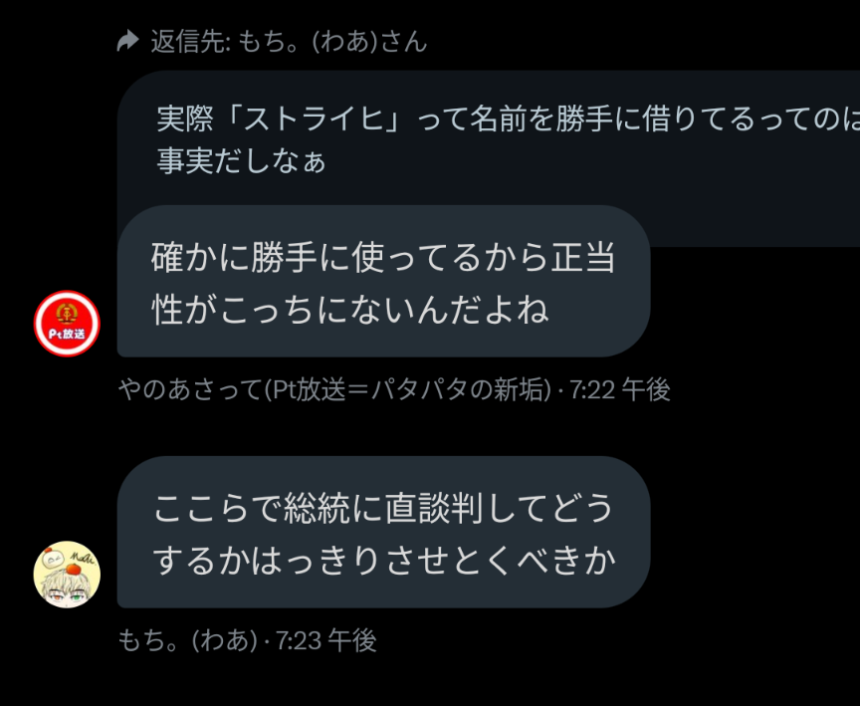Open the blond anime character avatar
Screen dimensions: 860x706
(x=67, y=575)
